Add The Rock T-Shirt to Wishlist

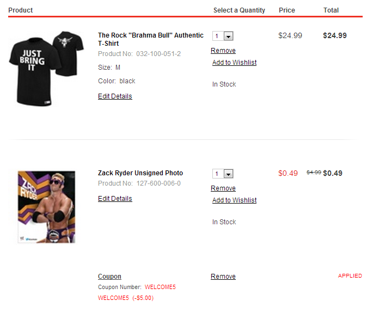234,63
